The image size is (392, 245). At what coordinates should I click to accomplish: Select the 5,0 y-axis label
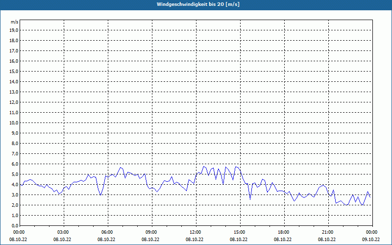point(15,174)
